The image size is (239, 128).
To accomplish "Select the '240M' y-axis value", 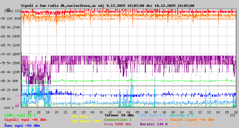I will click(x=17, y=36).
